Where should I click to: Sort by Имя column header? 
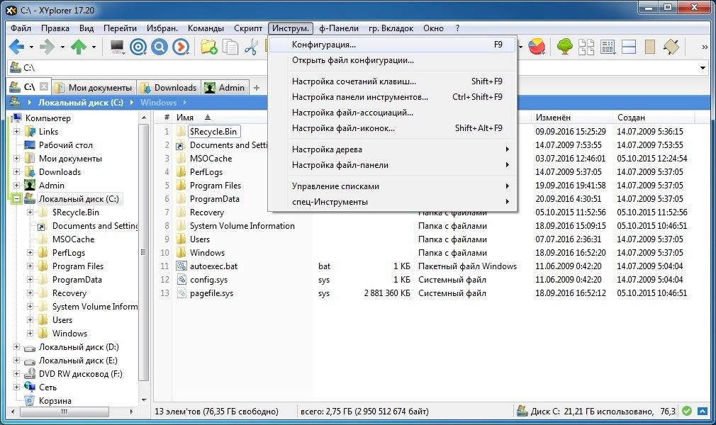point(185,118)
